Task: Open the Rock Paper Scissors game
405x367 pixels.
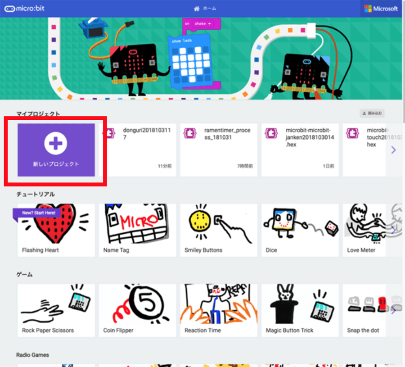Action: point(56,310)
